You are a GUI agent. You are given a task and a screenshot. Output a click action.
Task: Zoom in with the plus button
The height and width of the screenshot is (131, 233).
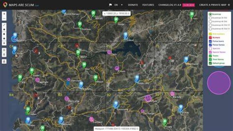(4, 14)
